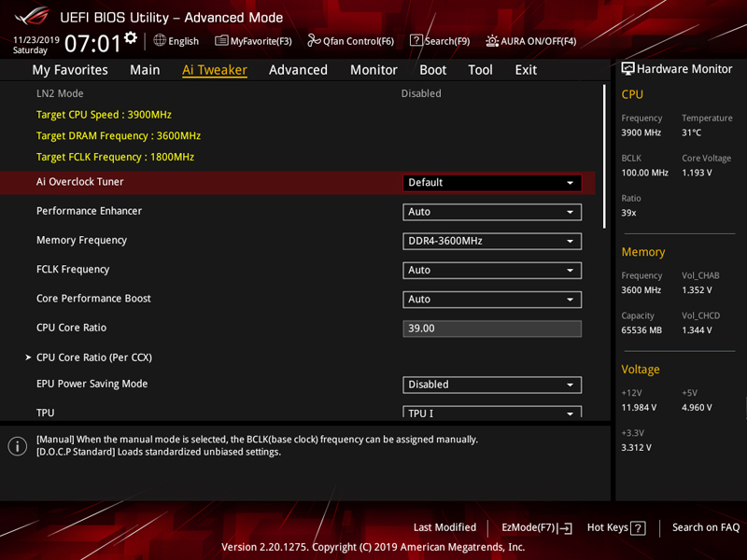Click the Hardware Monitor display icon
The width and height of the screenshot is (747, 560).
pos(627,69)
